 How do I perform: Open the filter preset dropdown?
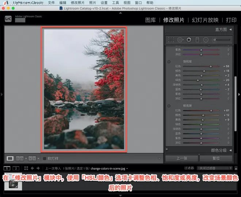click(x=215, y=168)
